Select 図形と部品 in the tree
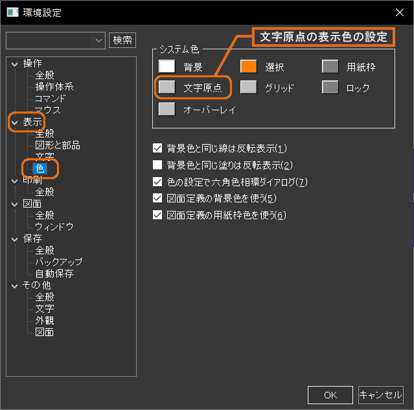 [x=58, y=145]
